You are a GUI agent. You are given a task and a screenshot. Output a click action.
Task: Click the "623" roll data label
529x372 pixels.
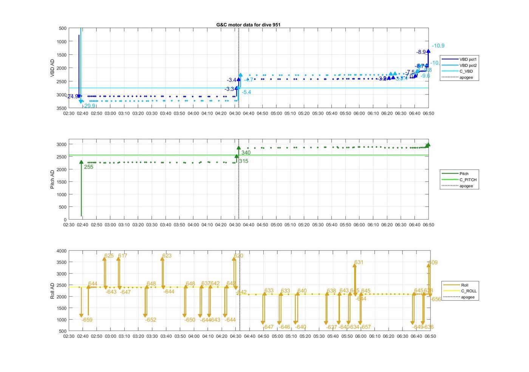point(167,256)
